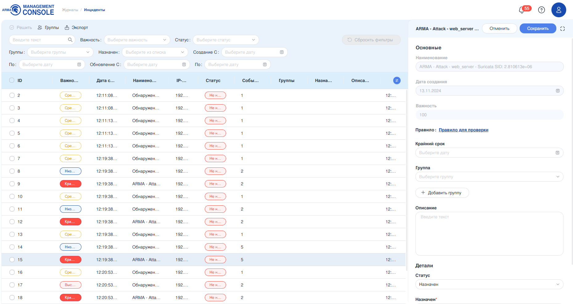Viewport: 573px width, 304px height.
Task: Check the box for incident 9
Action: (12, 184)
